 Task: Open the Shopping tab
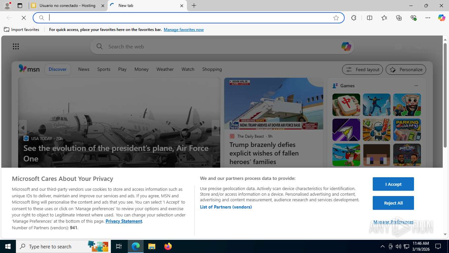(212, 69)
